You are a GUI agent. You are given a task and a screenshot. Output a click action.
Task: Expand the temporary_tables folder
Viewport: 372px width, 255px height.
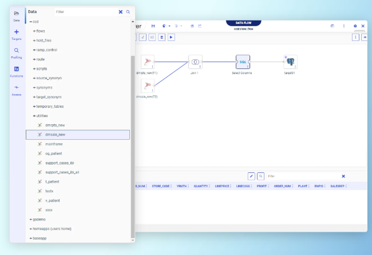(34, 107)
